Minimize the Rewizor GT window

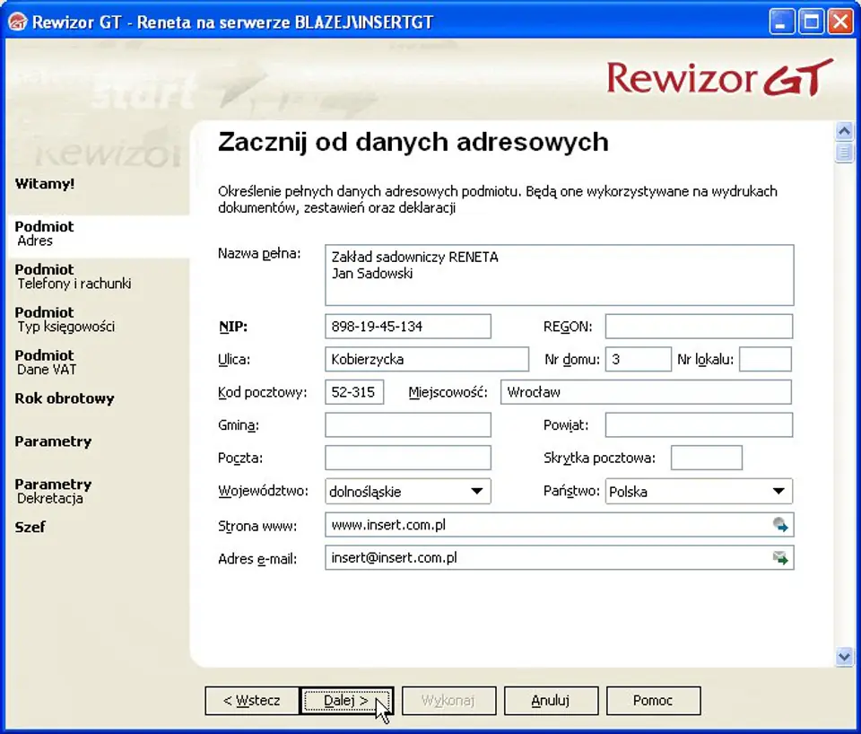(x=781, y=22)
